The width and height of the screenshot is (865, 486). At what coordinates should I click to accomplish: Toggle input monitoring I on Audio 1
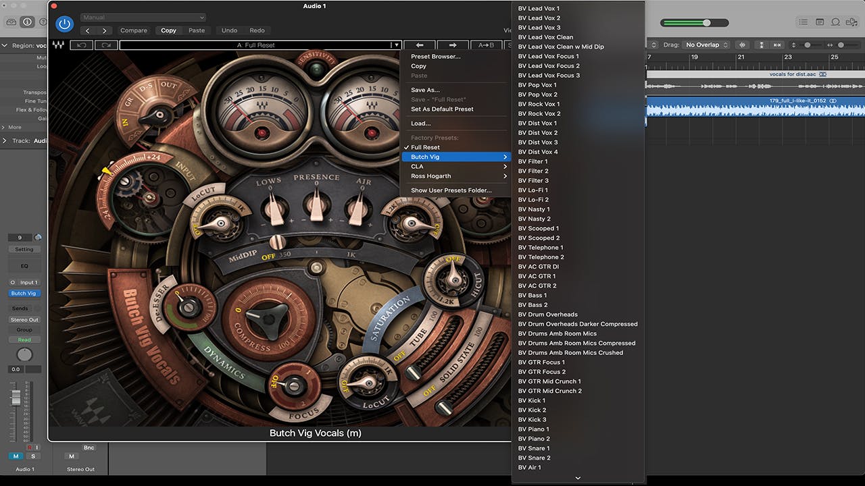(36, 448)
